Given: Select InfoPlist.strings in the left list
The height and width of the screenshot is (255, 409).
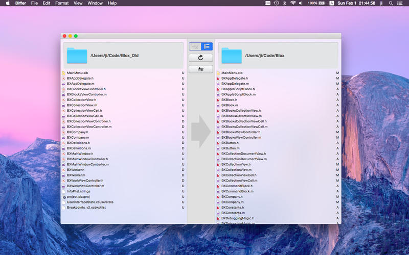Looking at the screenshot, I should tap(124, 191).
